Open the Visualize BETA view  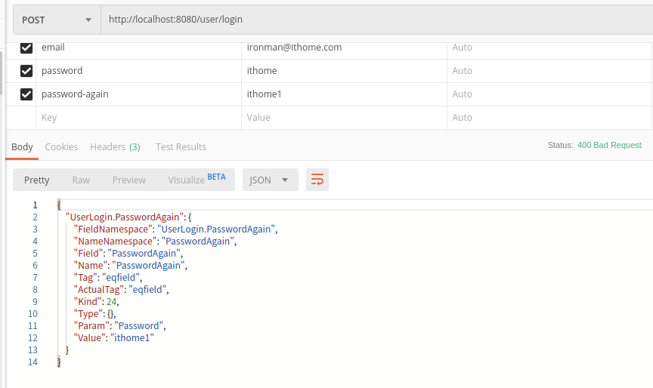pos(197,180)
